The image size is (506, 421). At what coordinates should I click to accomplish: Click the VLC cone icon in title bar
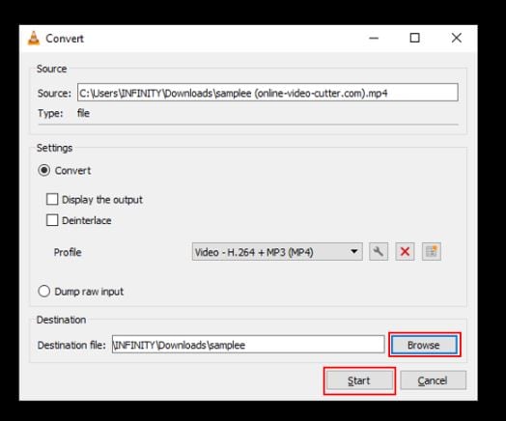(x=34, y=39)
